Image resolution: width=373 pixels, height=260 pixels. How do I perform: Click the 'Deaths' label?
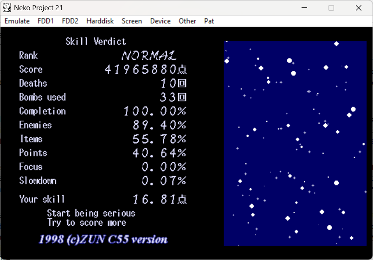click(33, 83)
